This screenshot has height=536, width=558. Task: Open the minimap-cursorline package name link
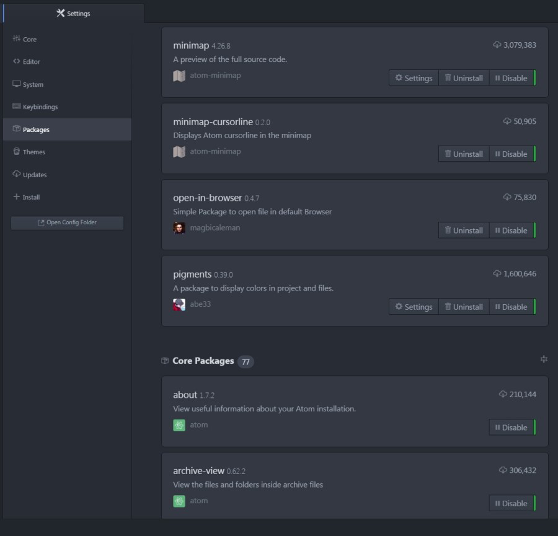tap(213, 121)
